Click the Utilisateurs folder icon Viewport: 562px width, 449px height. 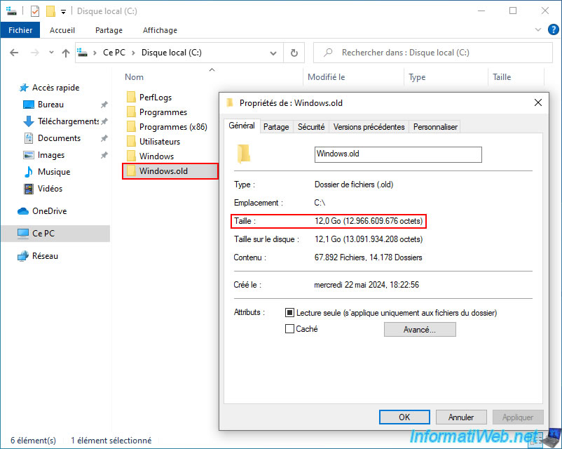(131, 141)
